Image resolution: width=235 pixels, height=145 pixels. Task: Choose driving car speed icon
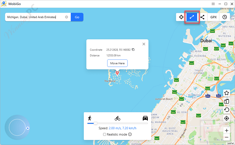(145, 118)
